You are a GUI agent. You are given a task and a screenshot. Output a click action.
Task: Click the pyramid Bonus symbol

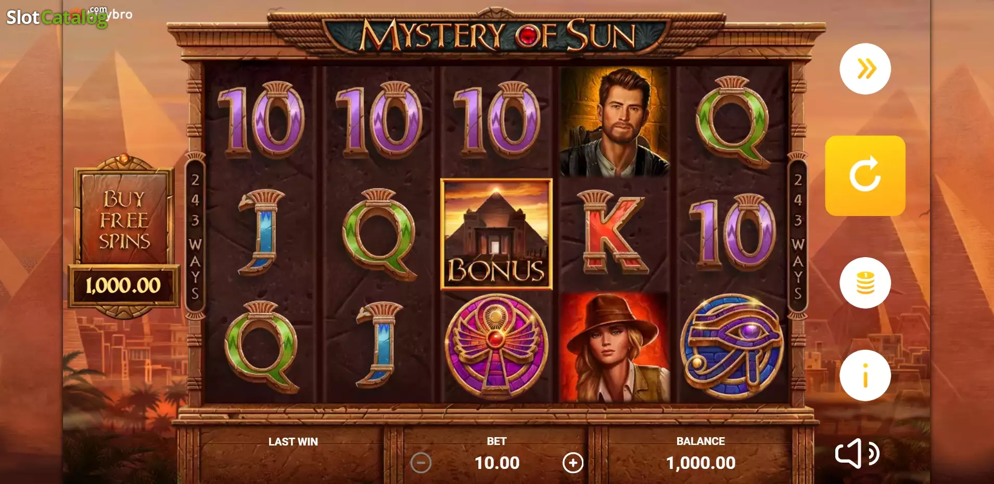(496, 234)
